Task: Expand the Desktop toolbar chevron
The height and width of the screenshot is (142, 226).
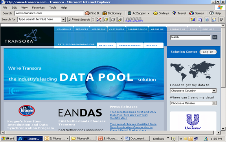Action: (167, 138)
